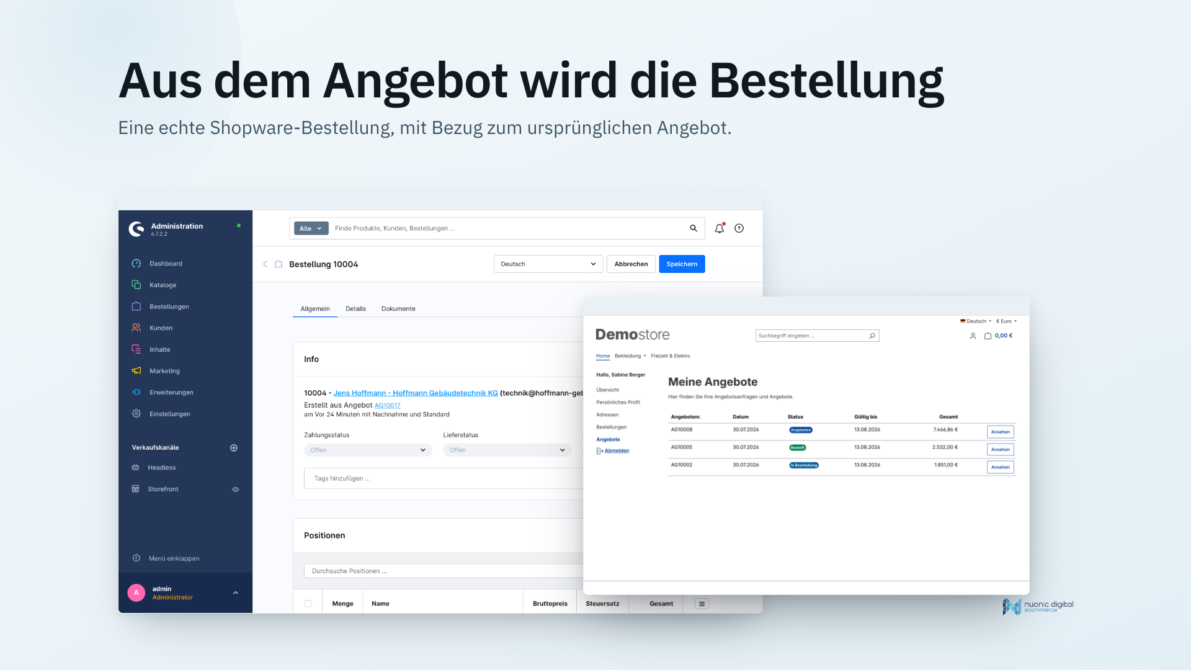Viewport: 1191px width, 670px height.
Task: Open Freizeit & Elektro in Demostore navigation
Action: pyautogui.click(x=670, y=356)
